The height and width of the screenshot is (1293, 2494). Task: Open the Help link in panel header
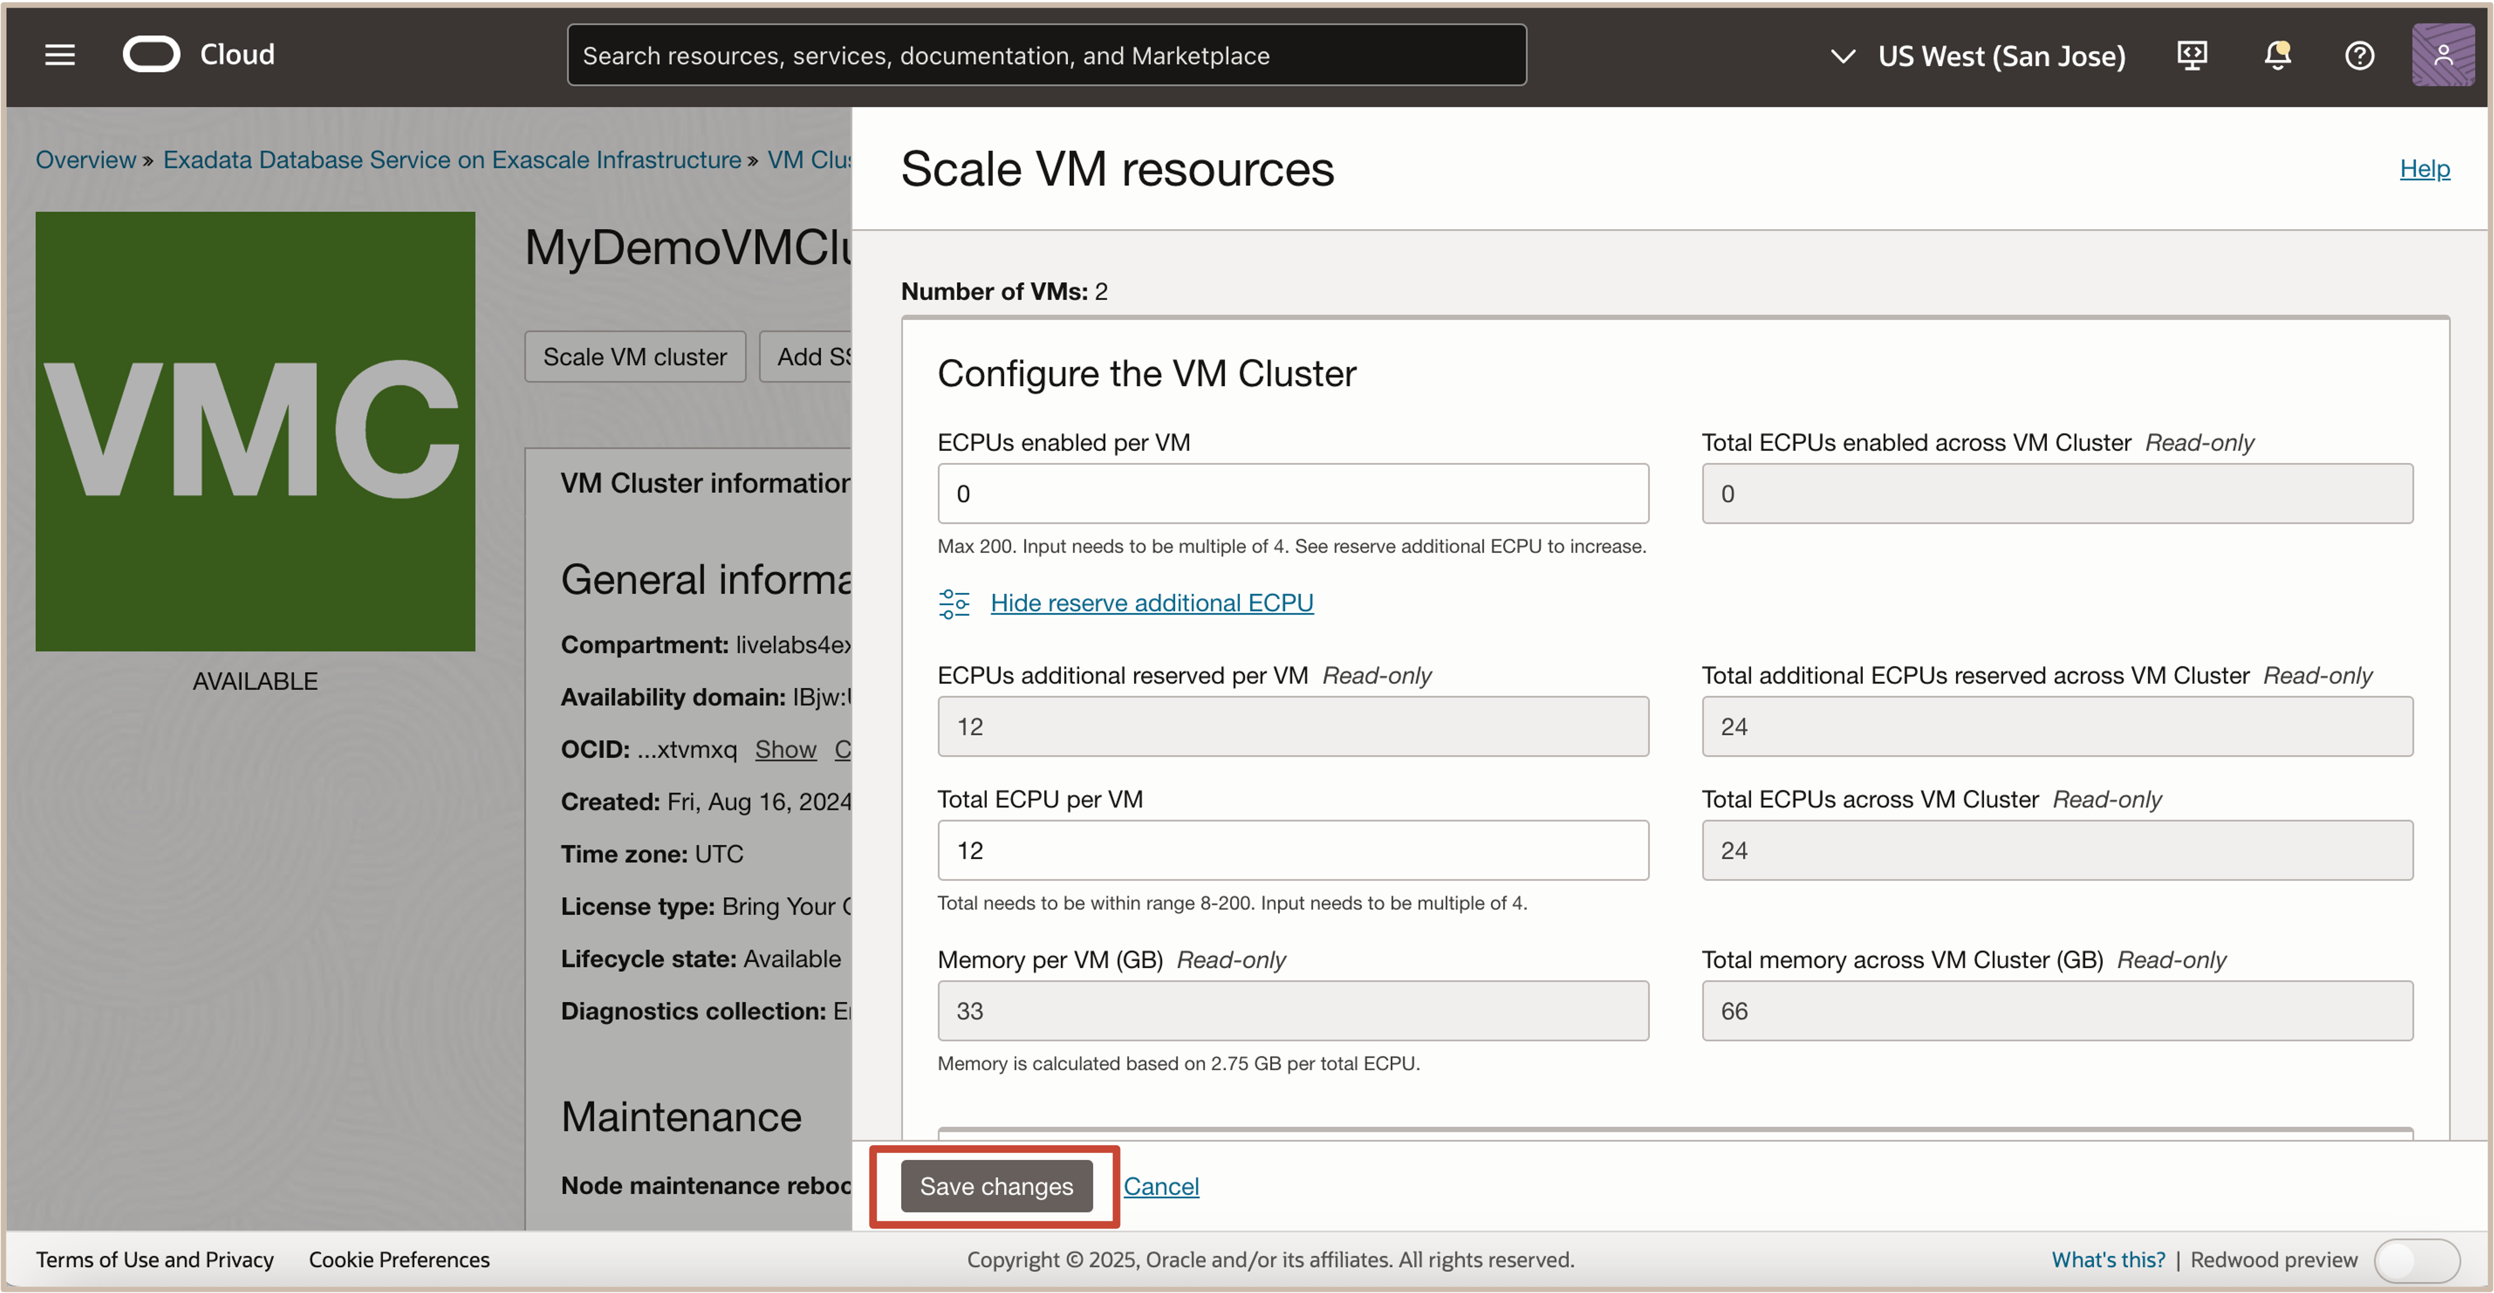tap(2424, 169)
